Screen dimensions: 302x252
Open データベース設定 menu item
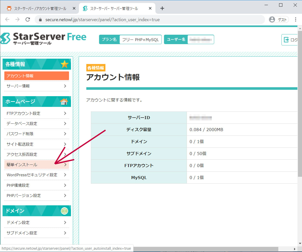37,123
